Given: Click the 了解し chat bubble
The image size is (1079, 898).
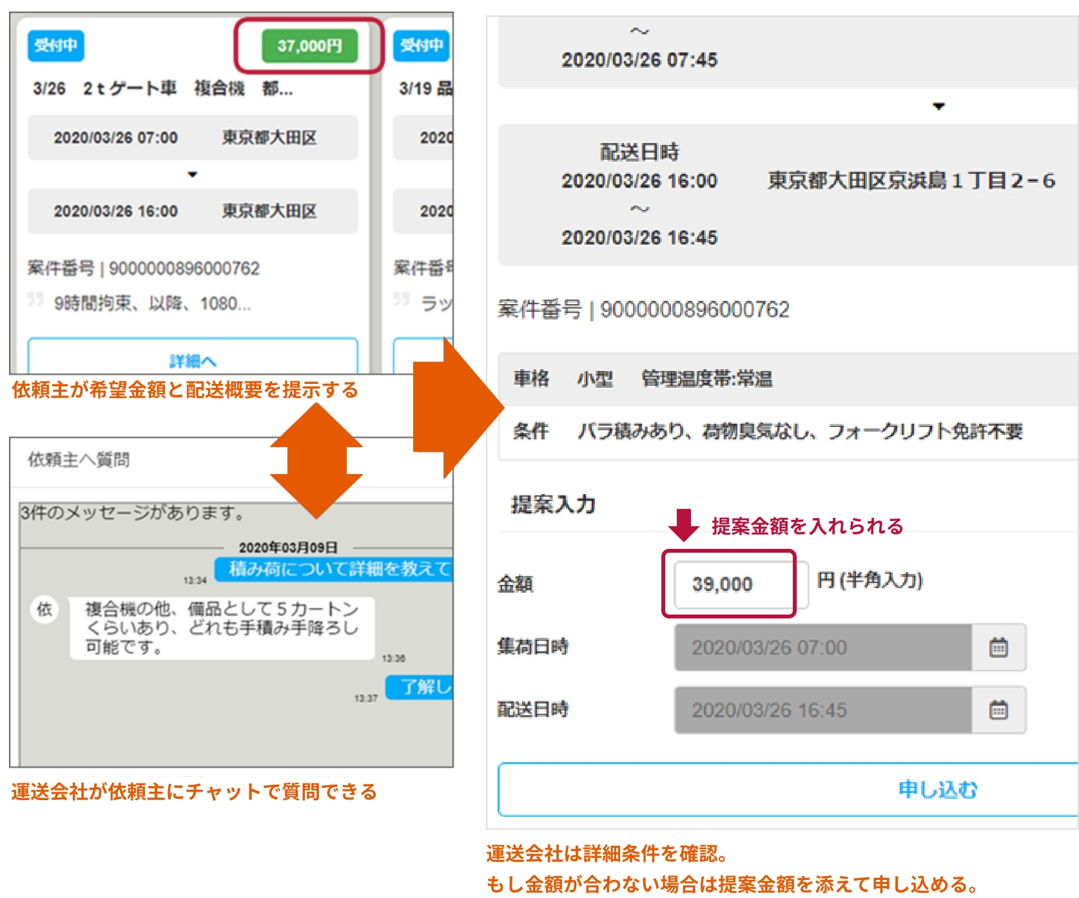Looking at the screenshot, I should [420, 687].
